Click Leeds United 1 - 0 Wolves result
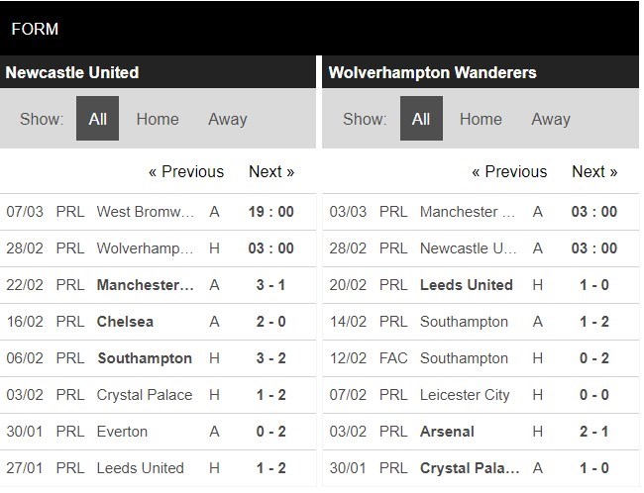This screenshot has height=493, width=644. (x=593, y=285)
